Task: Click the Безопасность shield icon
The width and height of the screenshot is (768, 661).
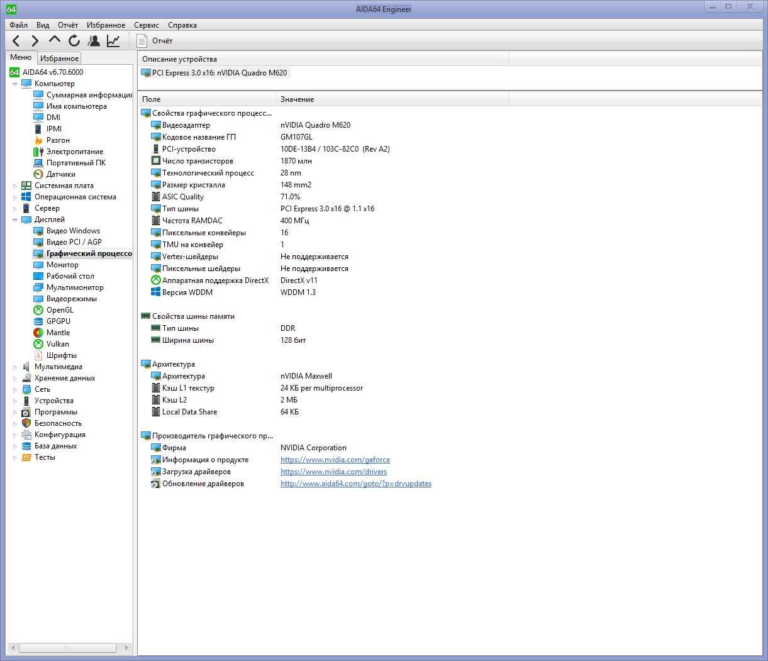Action: coord(26,423)
